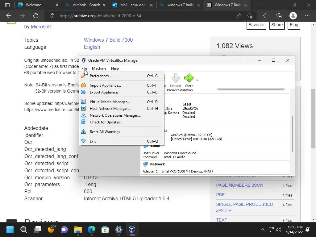The height and width of the screenshot is (237, 316).
Task: Open the Windows Start menu
Action: pos(10,230)
